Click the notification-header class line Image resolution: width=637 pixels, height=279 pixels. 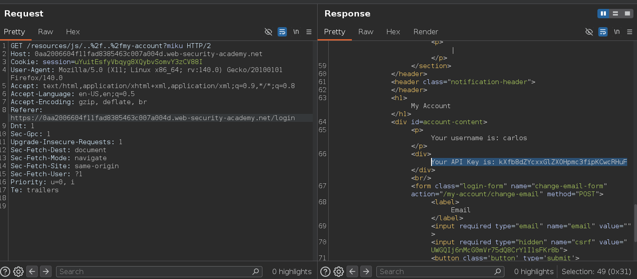pyautogui.click(x=463, y=82)
